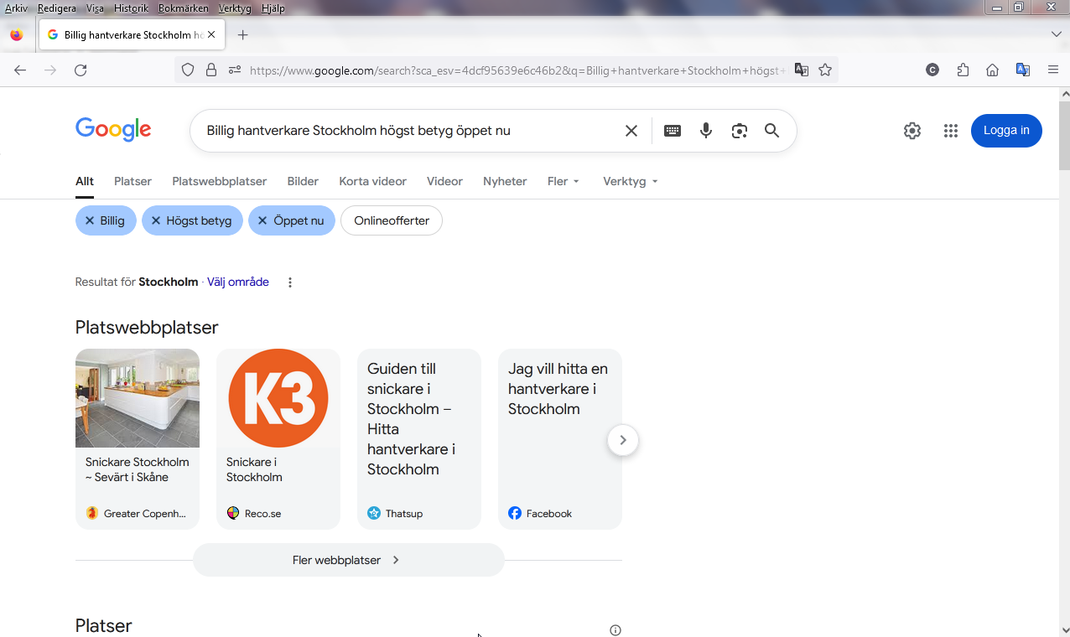The image size is (1070, 637).
Task: Switch to the Bilder search tab
Action: pos(303,181)
